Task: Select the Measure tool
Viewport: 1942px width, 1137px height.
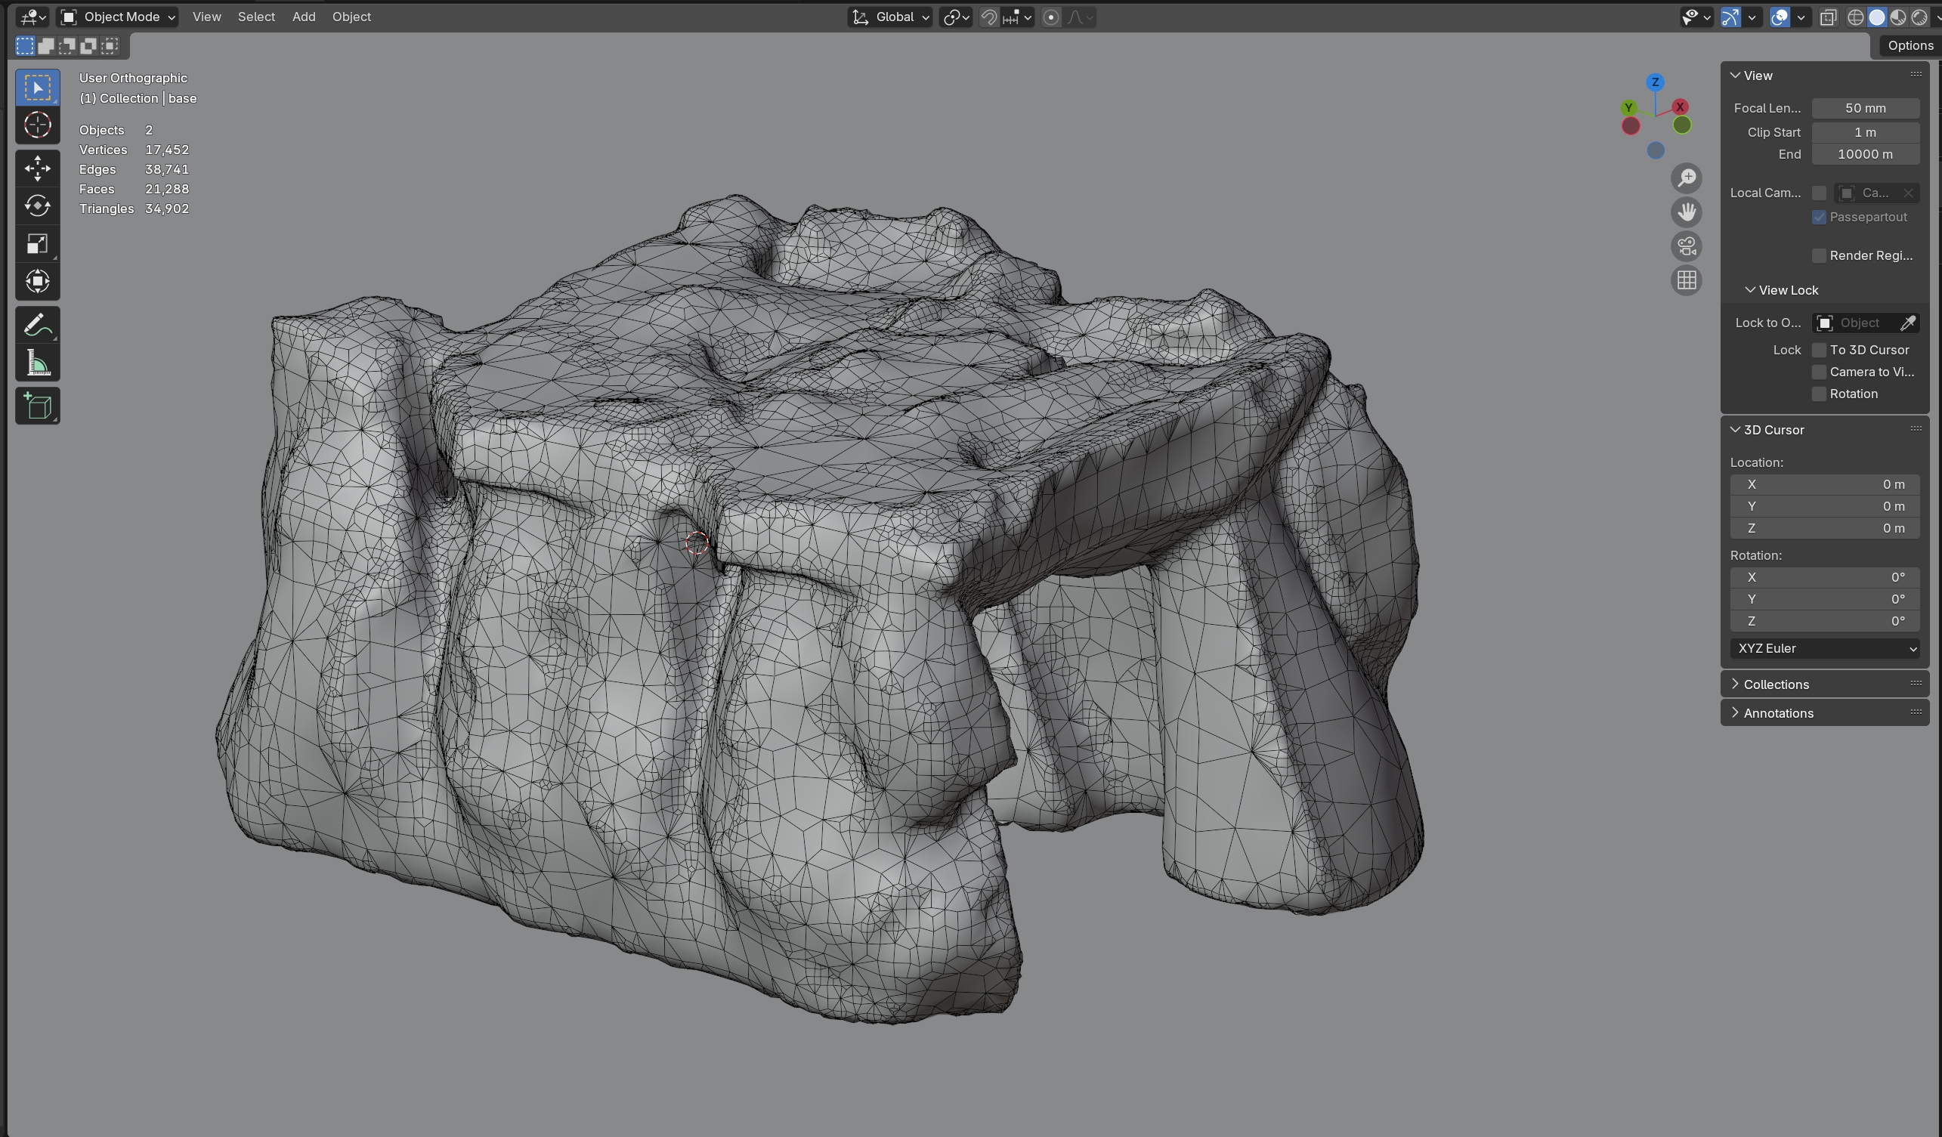Action: [38, 362]
